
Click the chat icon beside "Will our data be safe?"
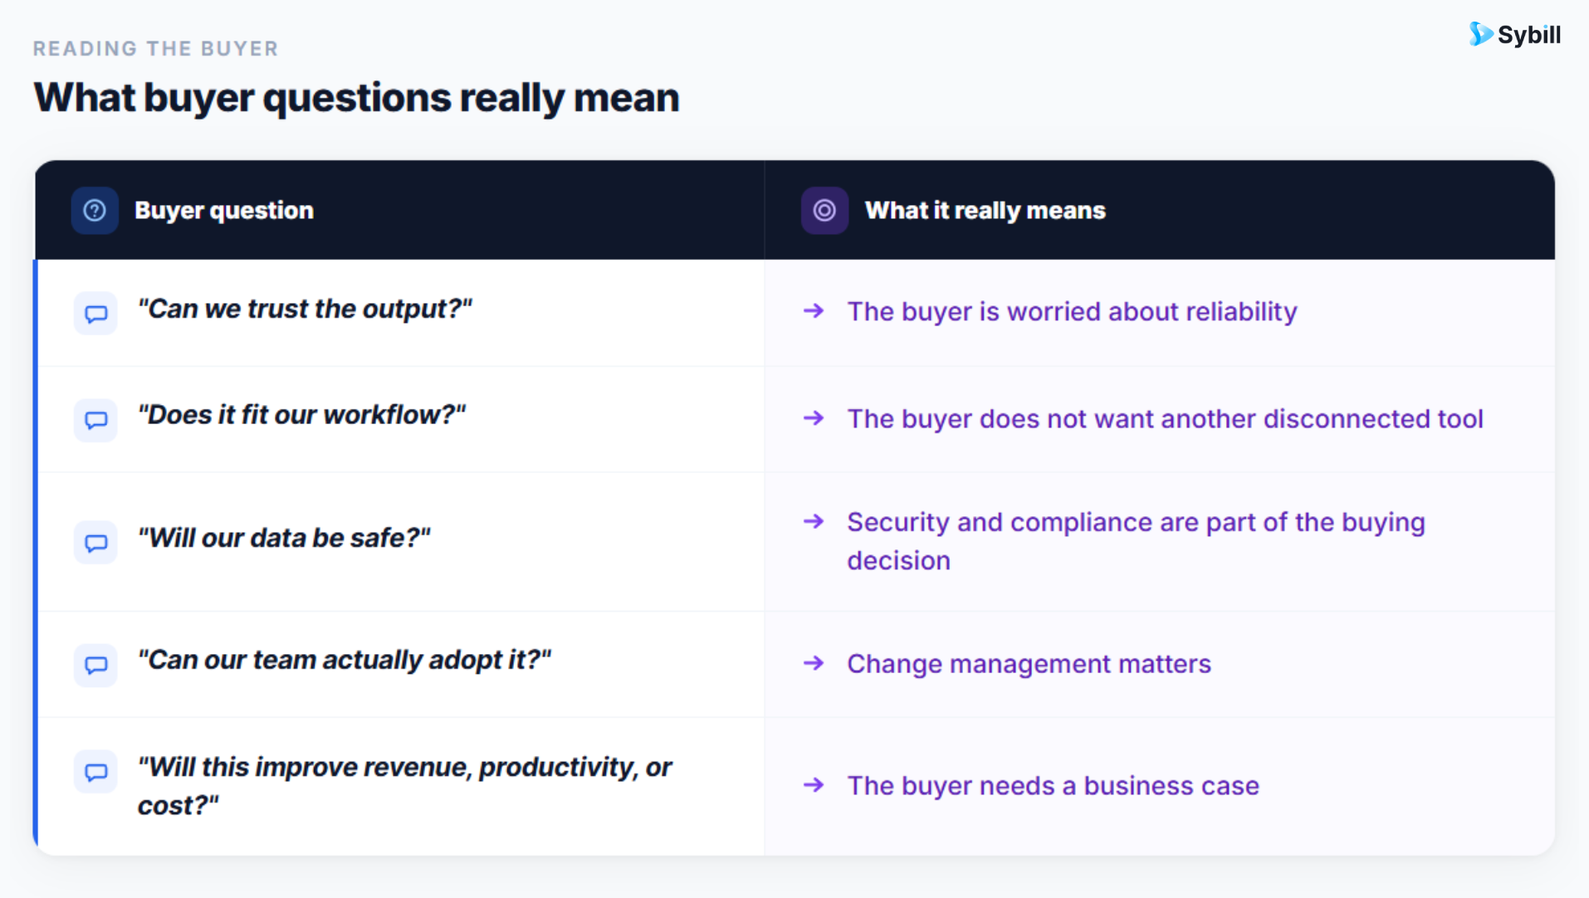click(x=95, y=543)
